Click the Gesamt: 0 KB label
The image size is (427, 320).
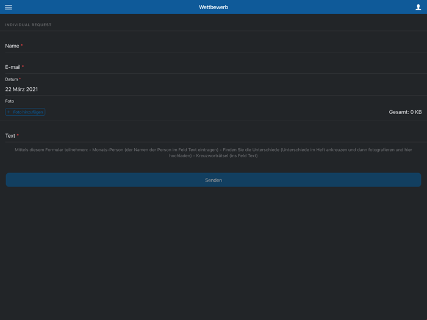pos(405,112)
